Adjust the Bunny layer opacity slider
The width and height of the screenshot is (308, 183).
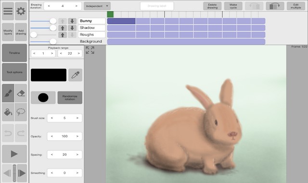(53, 21)
